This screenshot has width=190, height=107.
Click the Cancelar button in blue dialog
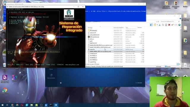(x=139, y=83)
